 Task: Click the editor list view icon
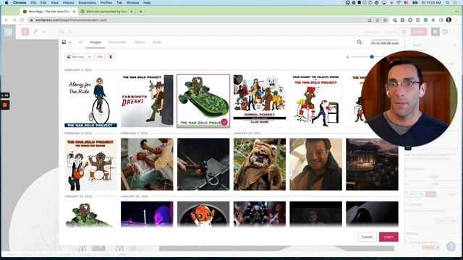[x=70, y=32]
